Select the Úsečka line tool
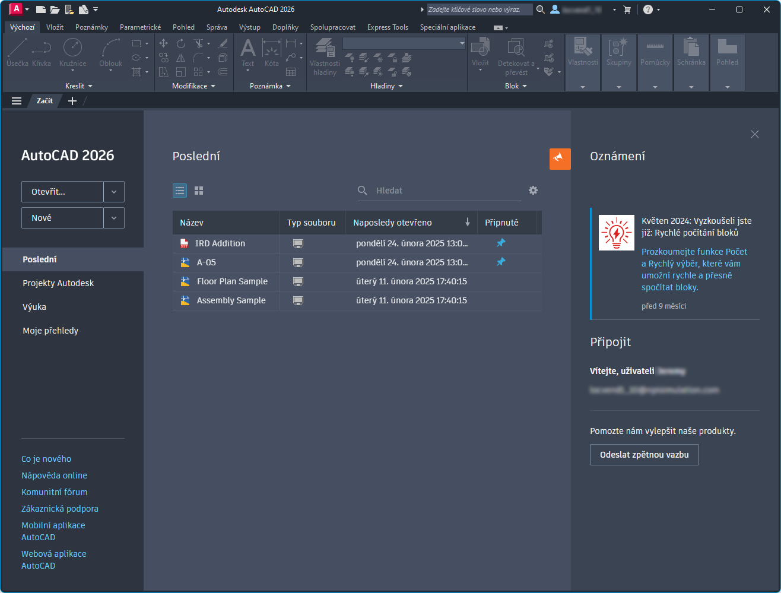Screen dimensions: 781x593 click(x=17, y=52)
